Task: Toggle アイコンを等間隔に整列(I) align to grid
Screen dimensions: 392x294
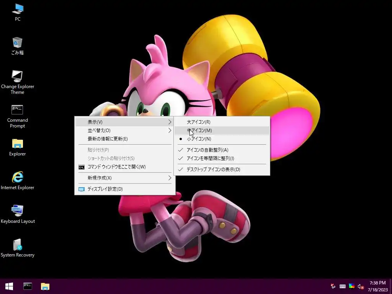Action: (222, 158)
